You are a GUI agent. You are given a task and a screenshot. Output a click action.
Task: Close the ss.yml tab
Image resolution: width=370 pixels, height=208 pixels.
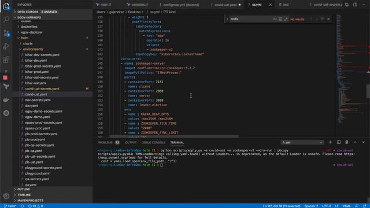pos(271,5)
